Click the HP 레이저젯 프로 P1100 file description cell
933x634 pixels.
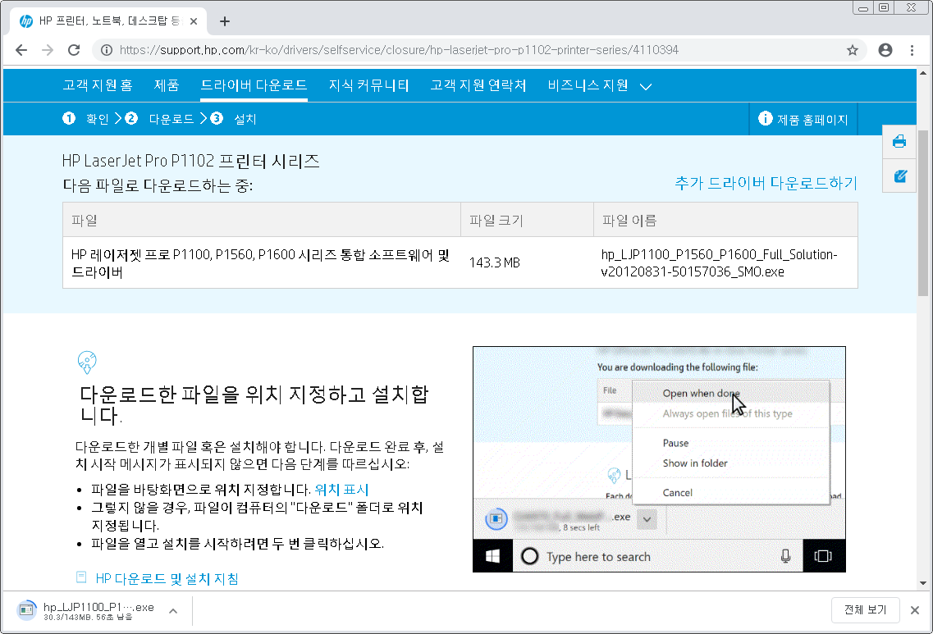tap(261, 263)
